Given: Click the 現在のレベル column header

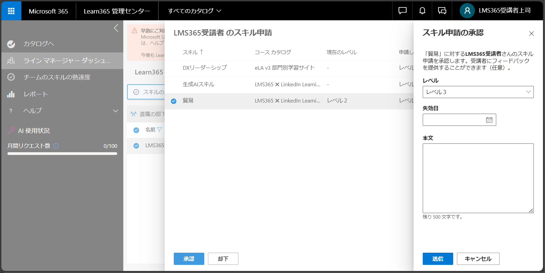Looking at the screenshot, I should tap(342, 52).
